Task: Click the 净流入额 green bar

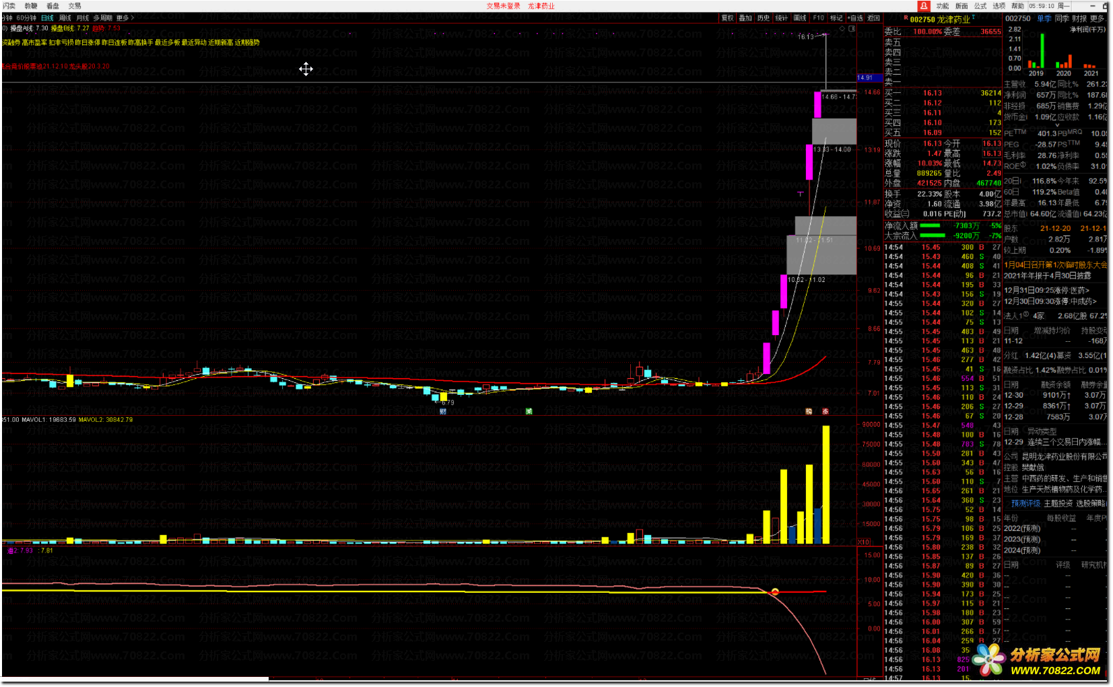Action: point(930,226)
